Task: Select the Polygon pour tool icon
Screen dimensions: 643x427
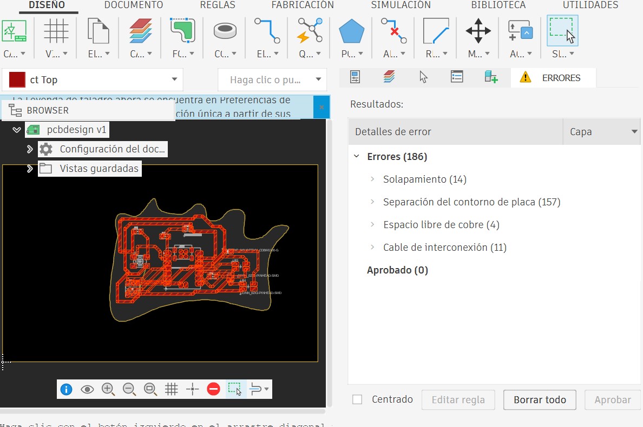Action: [x=351, y=31]
